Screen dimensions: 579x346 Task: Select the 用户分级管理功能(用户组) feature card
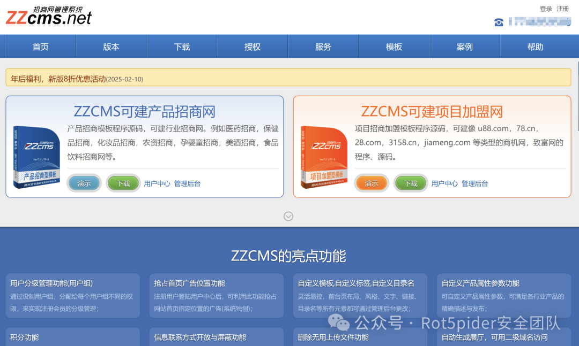coord(73,296)
